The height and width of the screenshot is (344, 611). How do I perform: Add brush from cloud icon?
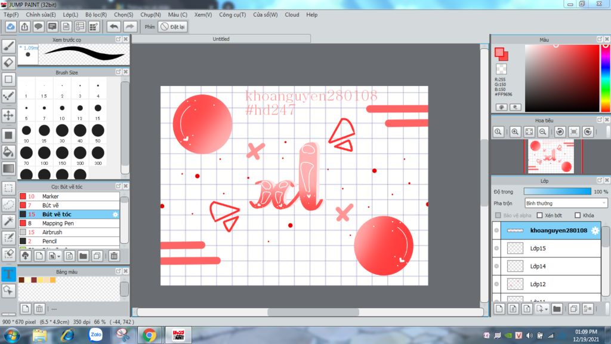pyautogui.click(x=25, y=256)
